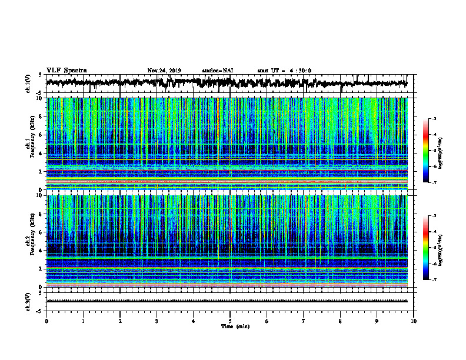Click the "ch.1(V)" waveform axis label

28,84
